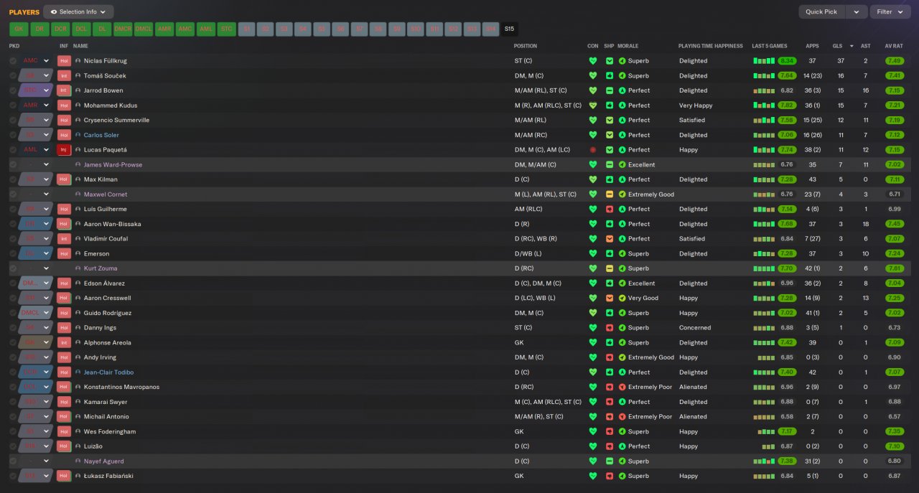Image resolution: width=919 pixels, height=493 pixels.
Task: Select the DMCL position slot
Action: pyautogui.click(x=144, y=29)
